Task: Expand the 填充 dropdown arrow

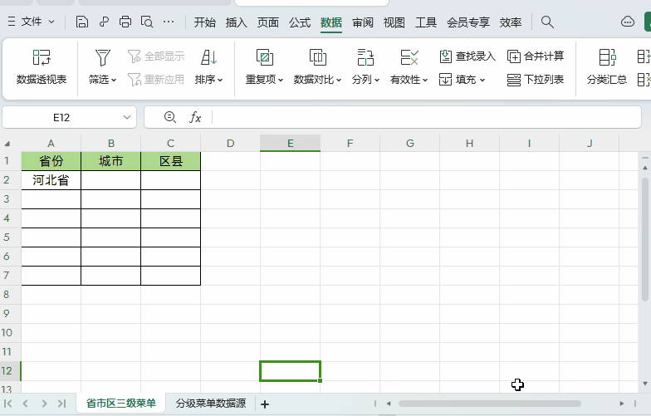Action: pyautogui.click(x=482, y=80)
